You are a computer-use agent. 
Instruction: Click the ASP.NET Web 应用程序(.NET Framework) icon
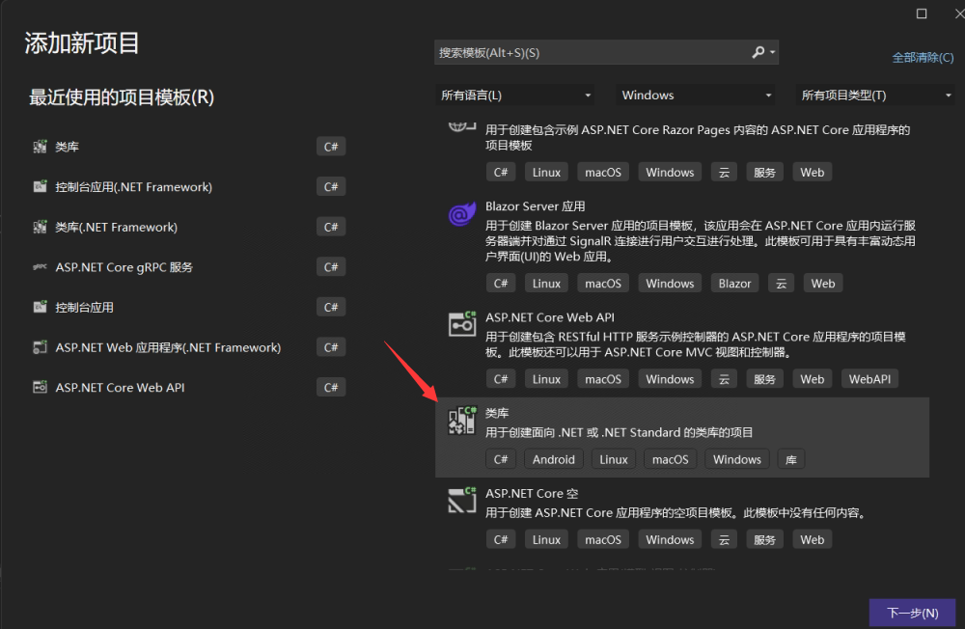coord(40,347)
